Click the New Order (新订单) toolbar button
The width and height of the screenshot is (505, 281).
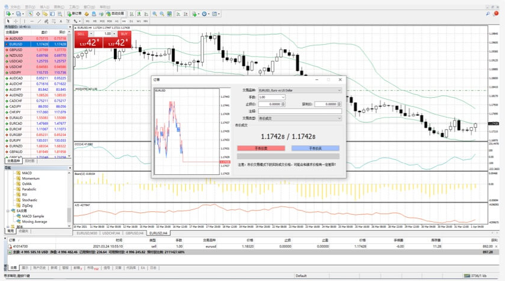click(x=72, y=14)
